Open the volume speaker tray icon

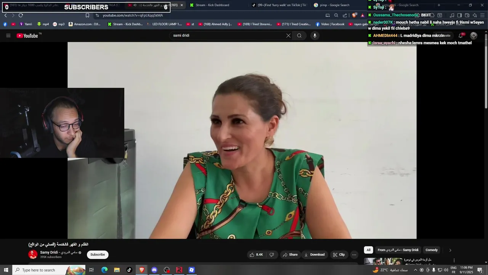tap(446, 270)
